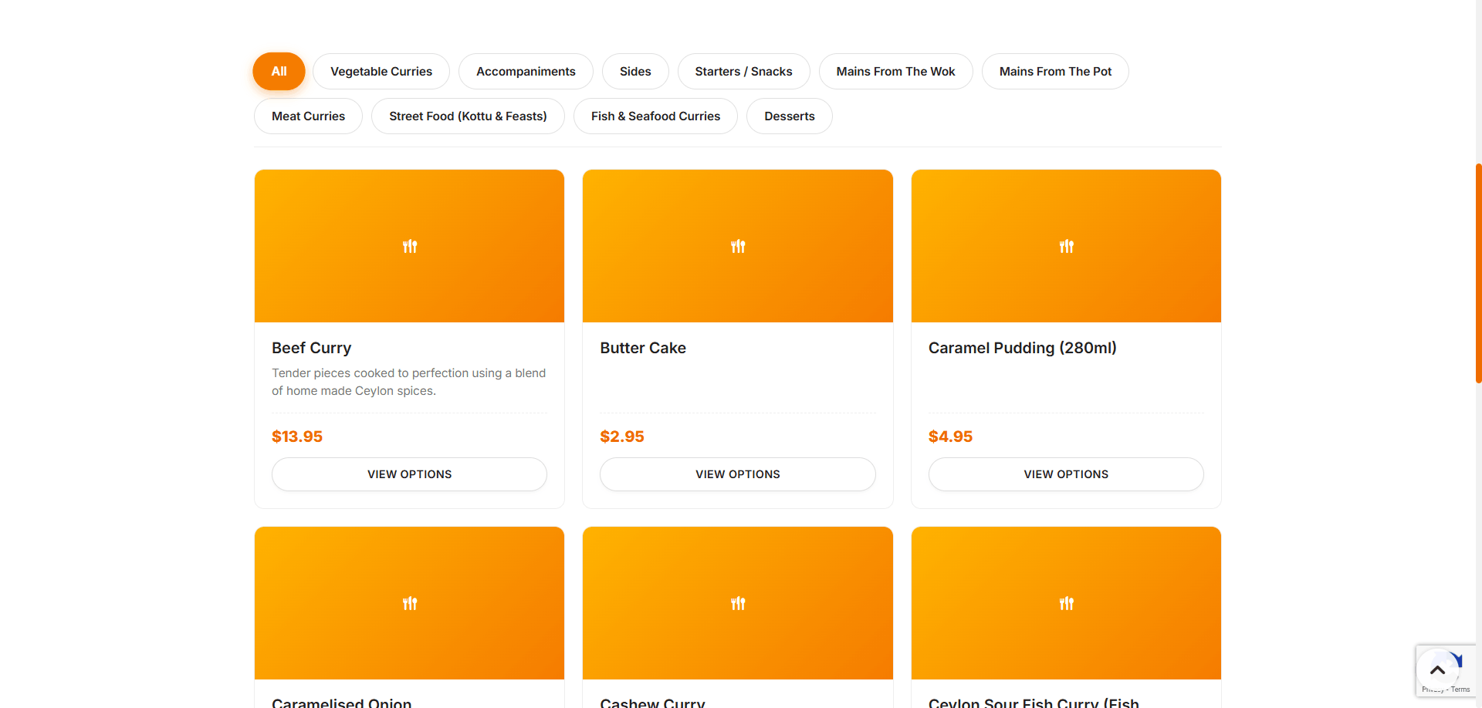
Task: View options for Beef Curry
Action: (x=409, y=474)
